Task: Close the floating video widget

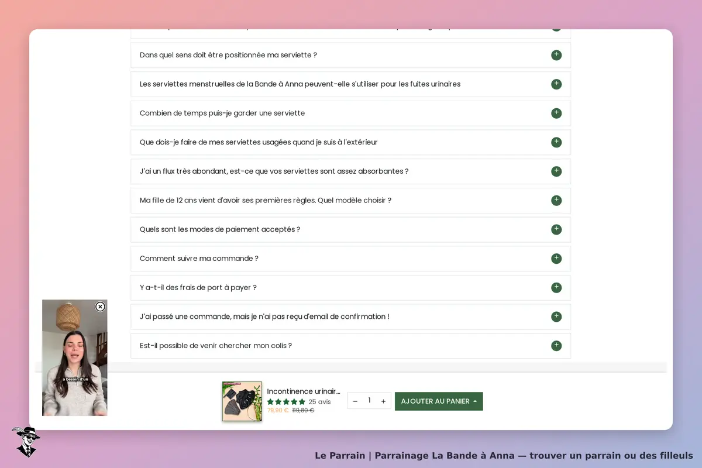Action: point(100,307)
